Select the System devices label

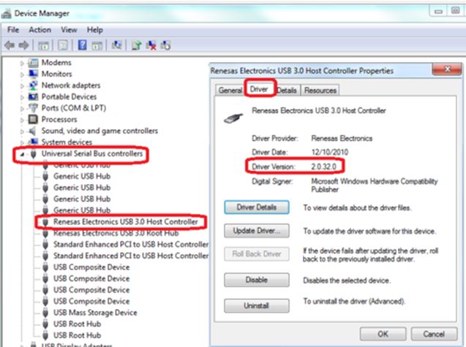[67, 142]
